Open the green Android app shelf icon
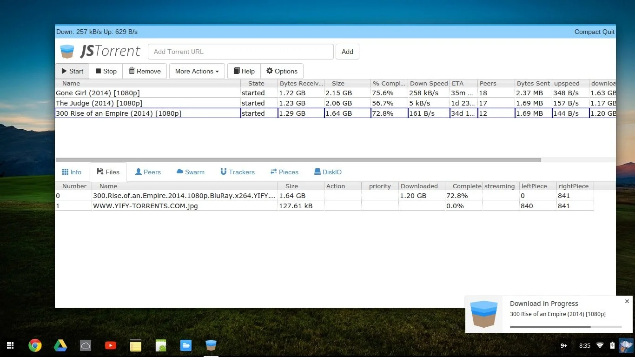 [160, 345]
